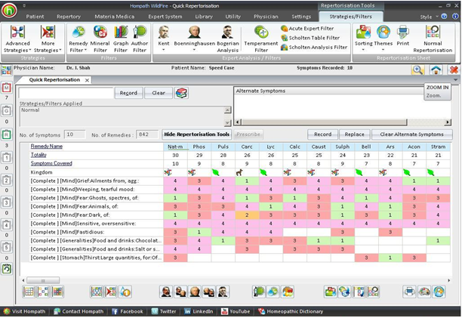Open clipboard 1 in the sidebar
Viewport: 462px width, 318px height.
coord(7,158)
